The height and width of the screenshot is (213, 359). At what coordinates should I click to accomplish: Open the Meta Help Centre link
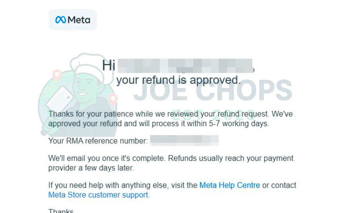coord(230,185)
